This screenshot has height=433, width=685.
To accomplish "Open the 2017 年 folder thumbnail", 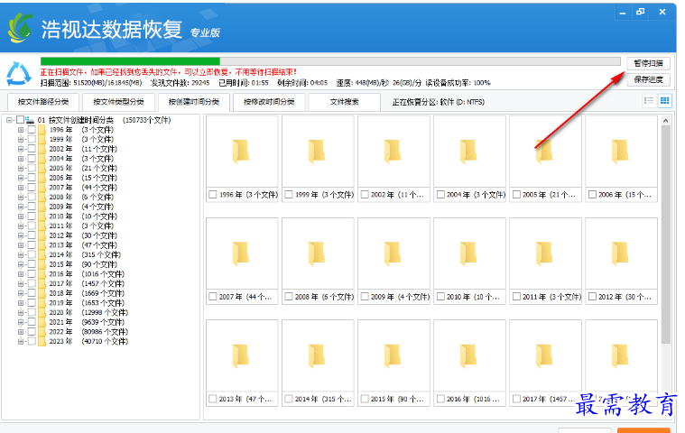I will 545,355.
